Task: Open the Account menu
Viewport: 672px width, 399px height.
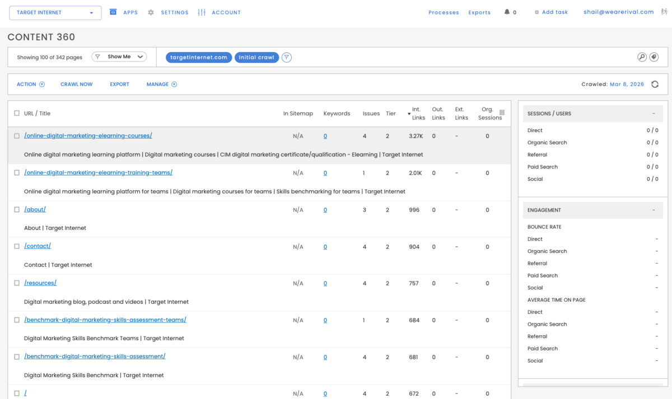Action: point(226,12)
